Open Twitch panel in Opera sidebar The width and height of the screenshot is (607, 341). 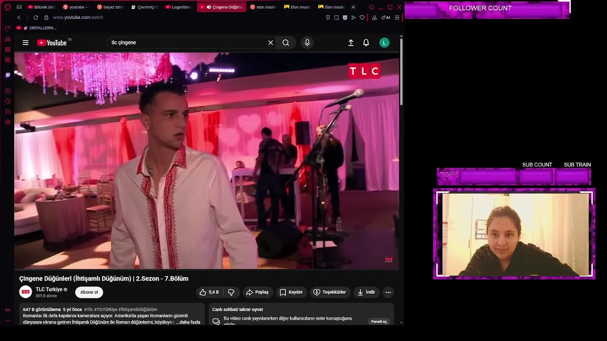pyautogui.click(x=8, y=75)
